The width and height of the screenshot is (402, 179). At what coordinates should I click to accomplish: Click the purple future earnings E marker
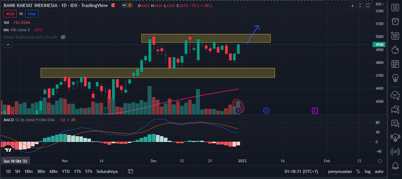tap(315, 110)
